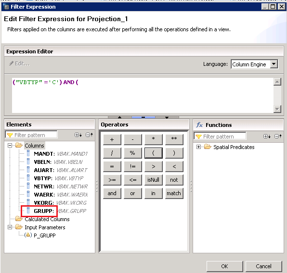Click the greater-than operator button
Viewport: 287px width, 273px height.
[153, 166]
